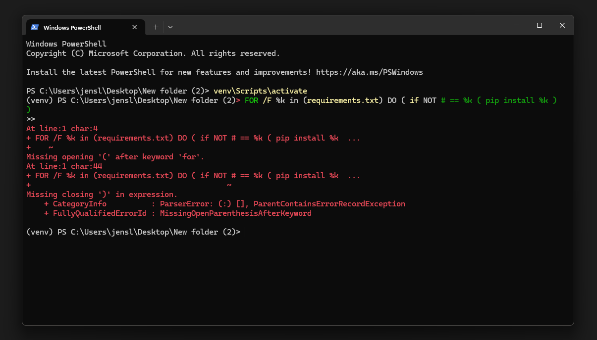Click the CategoryInfo ParserError line
Image resolution: width=597 pixels, height=340 pixels.
(x=224, y=204)
